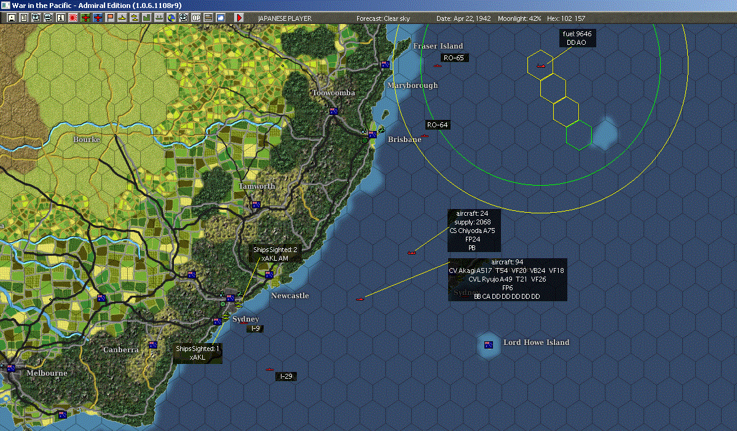Viewport: 737px width, 431px height.
Task: Click the Maryborough base flag
Action: coord(385,65)
